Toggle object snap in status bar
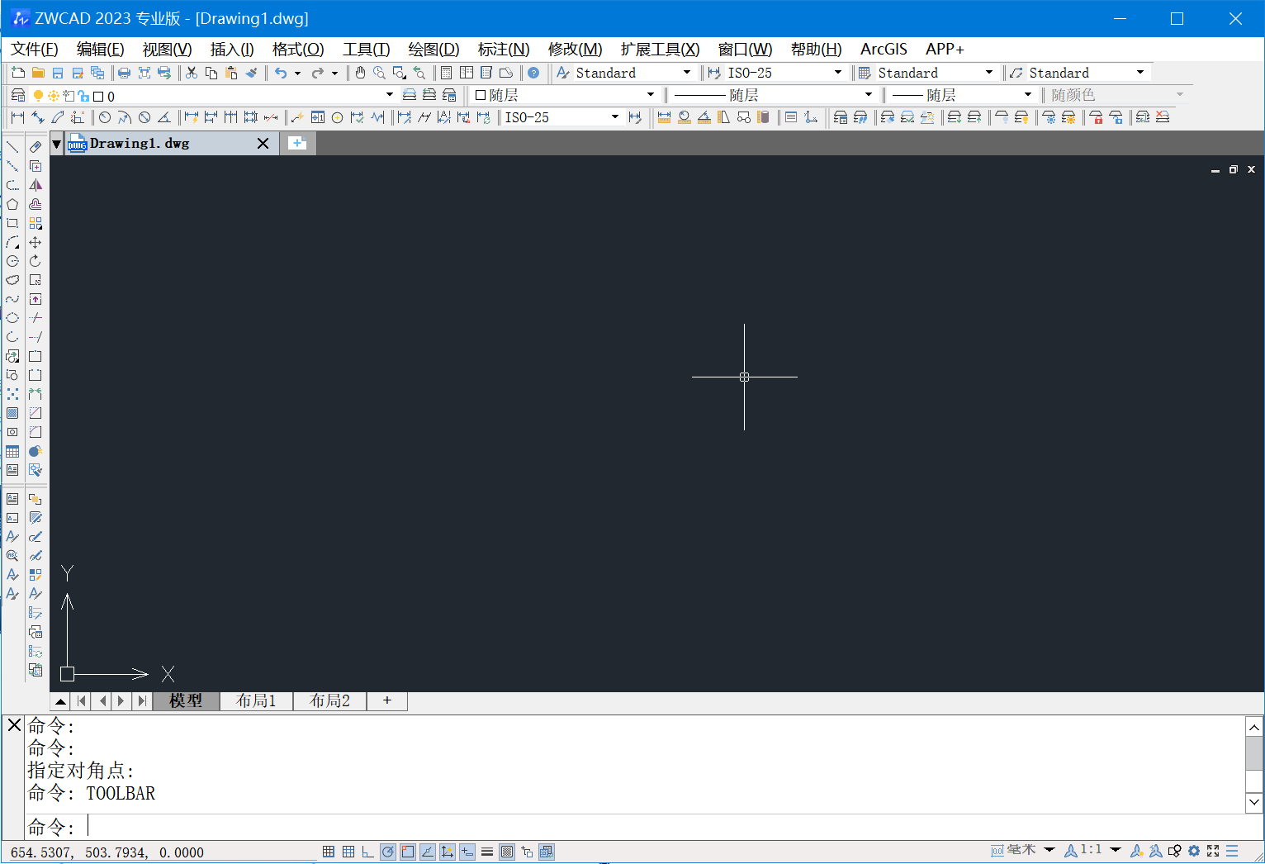1265x864 pixels. point(408,852)
